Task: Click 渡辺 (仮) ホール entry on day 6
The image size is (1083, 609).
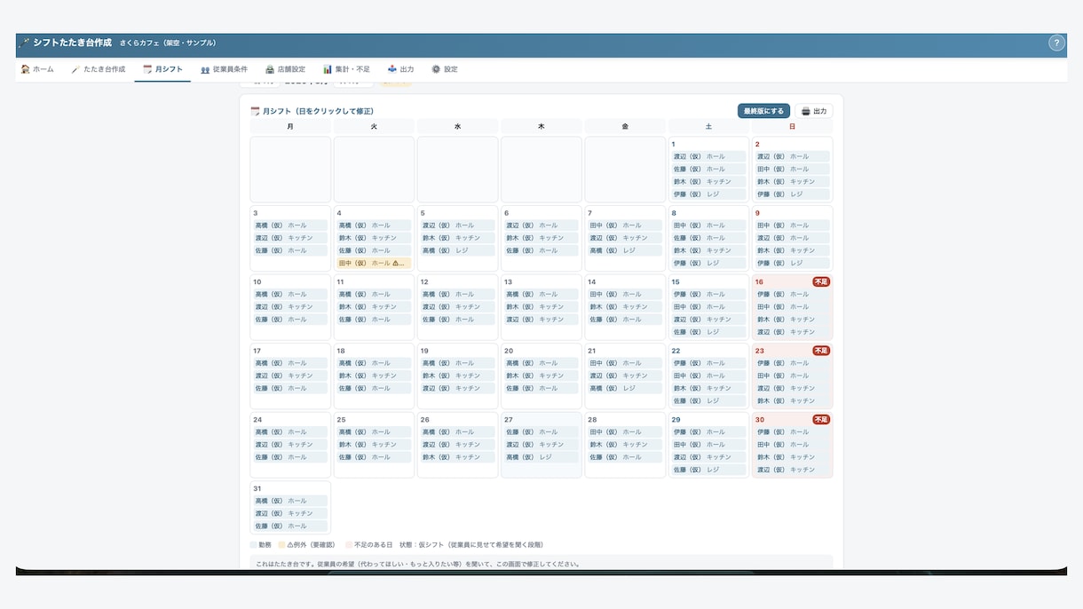Action: click(x=541, y=225)
